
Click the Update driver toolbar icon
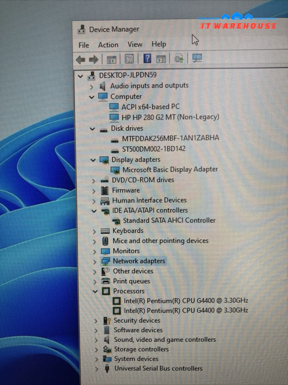[x=179, y=59]
